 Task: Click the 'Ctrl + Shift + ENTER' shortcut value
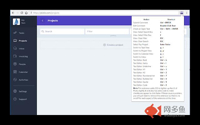pos(169,29)
